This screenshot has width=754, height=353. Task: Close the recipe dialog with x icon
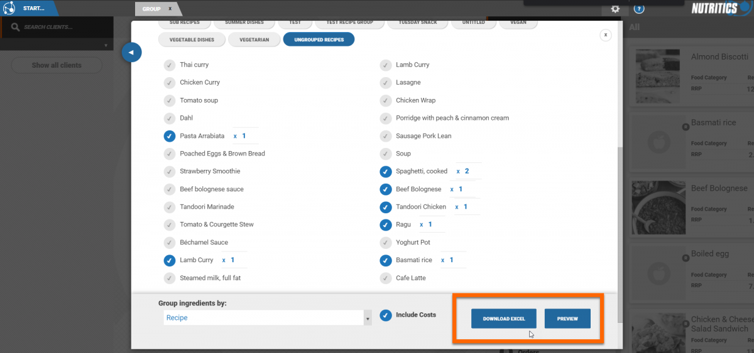click(605, 35)
